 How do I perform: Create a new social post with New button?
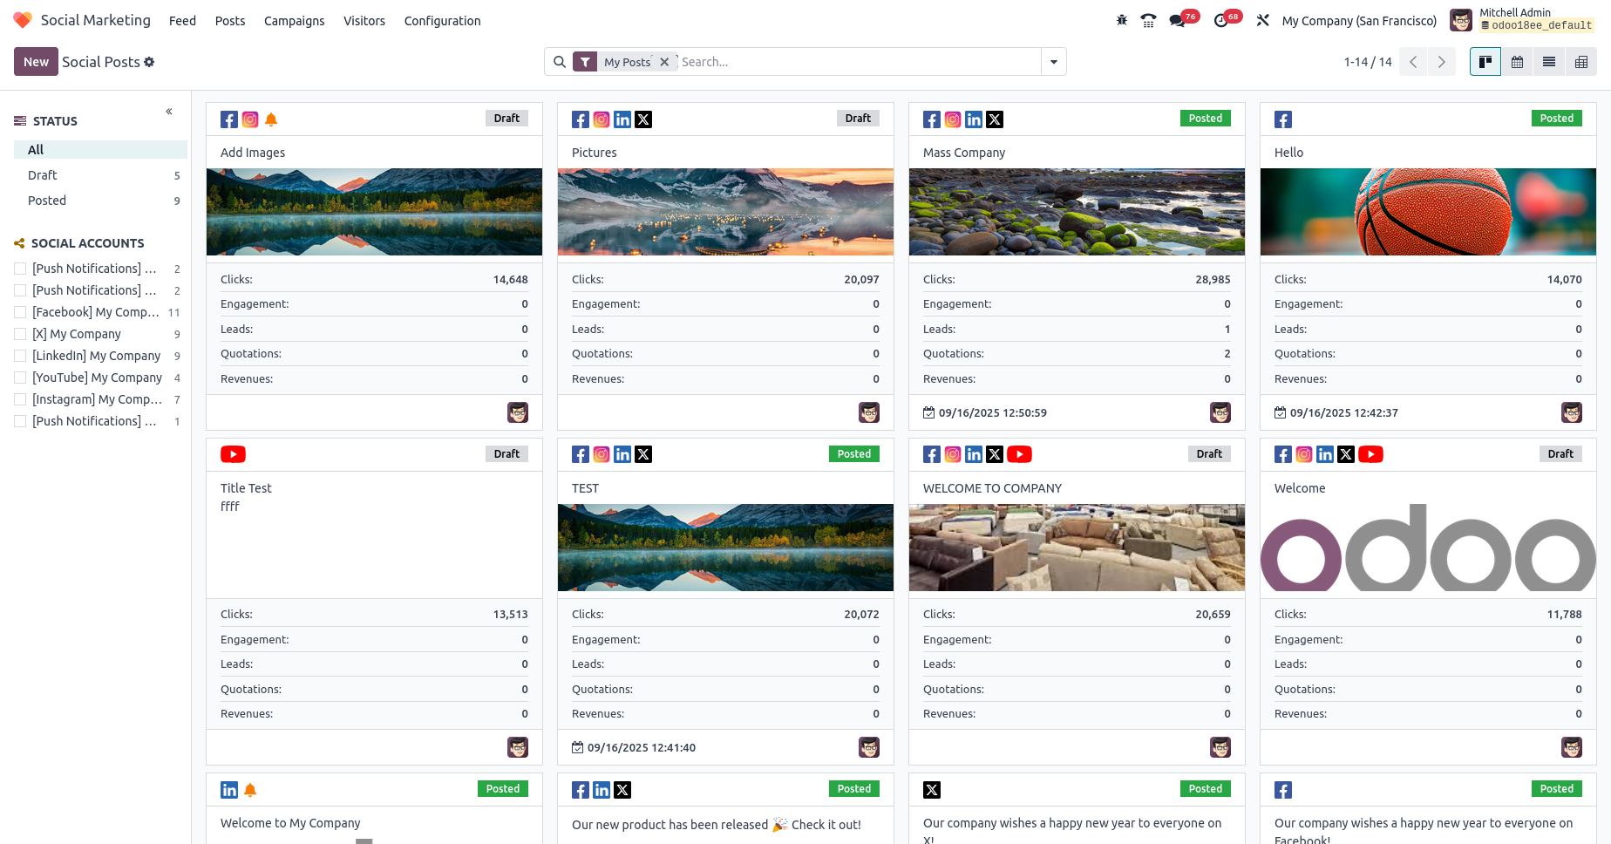pos(36,62)
